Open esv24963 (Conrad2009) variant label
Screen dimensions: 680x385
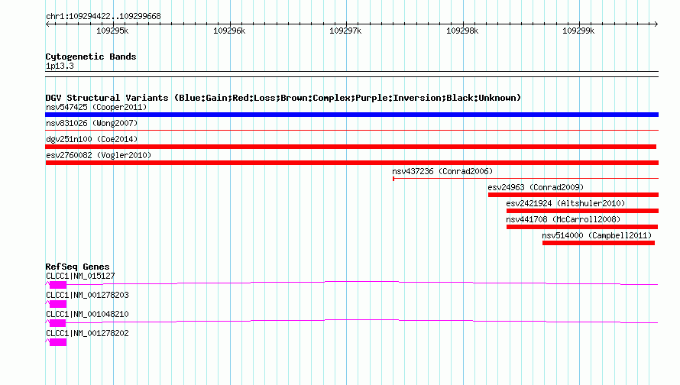tap(536, 187)
